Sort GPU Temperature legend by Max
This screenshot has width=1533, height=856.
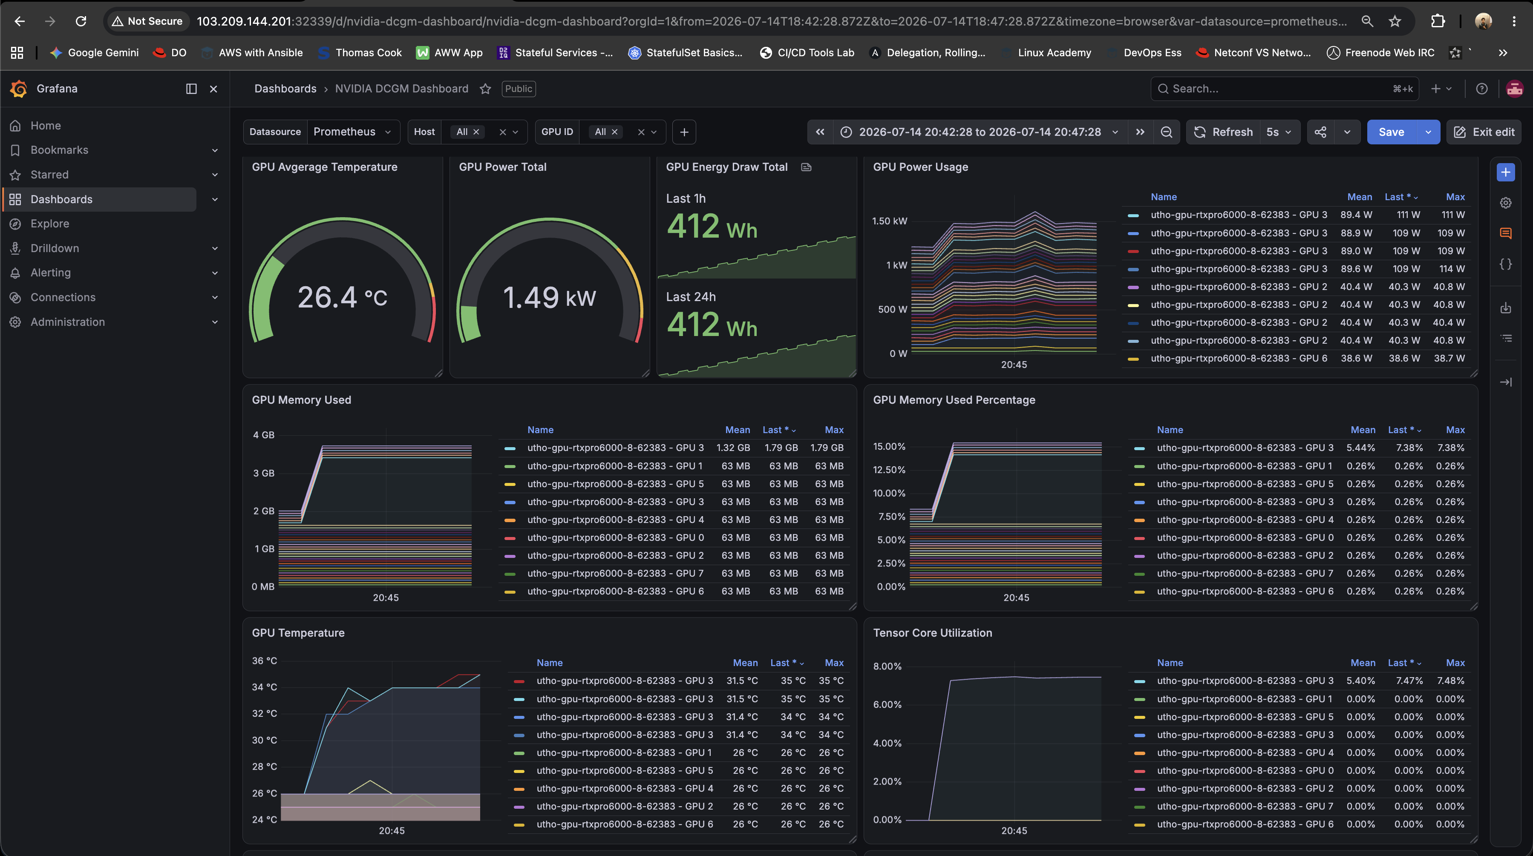pyautogui.click(x=834, y=663)
